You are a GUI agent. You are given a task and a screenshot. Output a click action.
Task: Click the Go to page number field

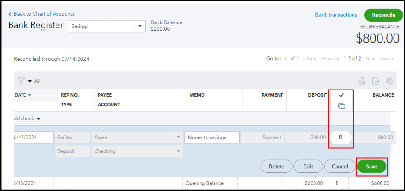(285, 59)
